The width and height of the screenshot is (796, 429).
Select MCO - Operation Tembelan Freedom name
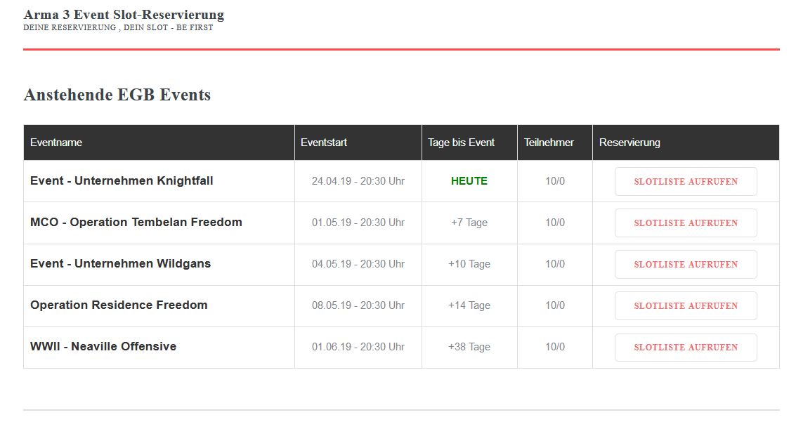tap(136, 223)
